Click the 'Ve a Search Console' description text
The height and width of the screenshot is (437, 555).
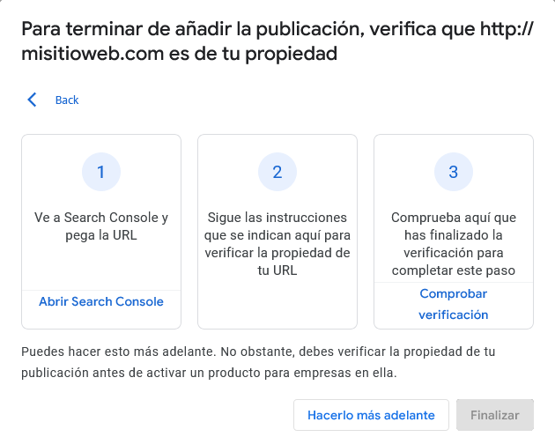[x=101, y=226]
